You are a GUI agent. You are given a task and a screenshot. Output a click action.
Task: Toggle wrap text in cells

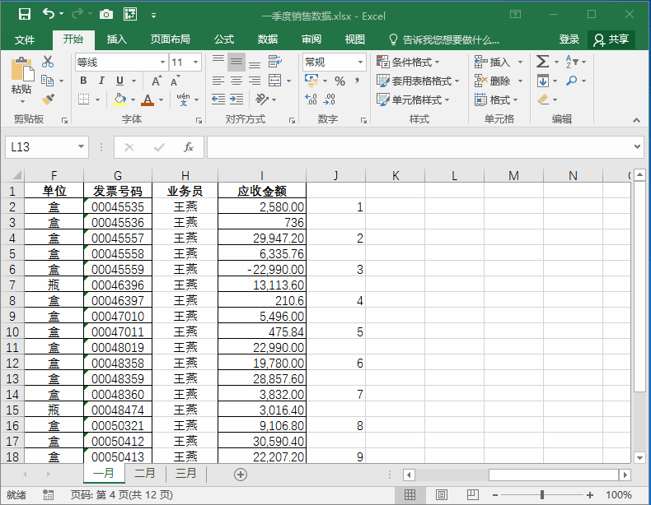pos(275,62)
